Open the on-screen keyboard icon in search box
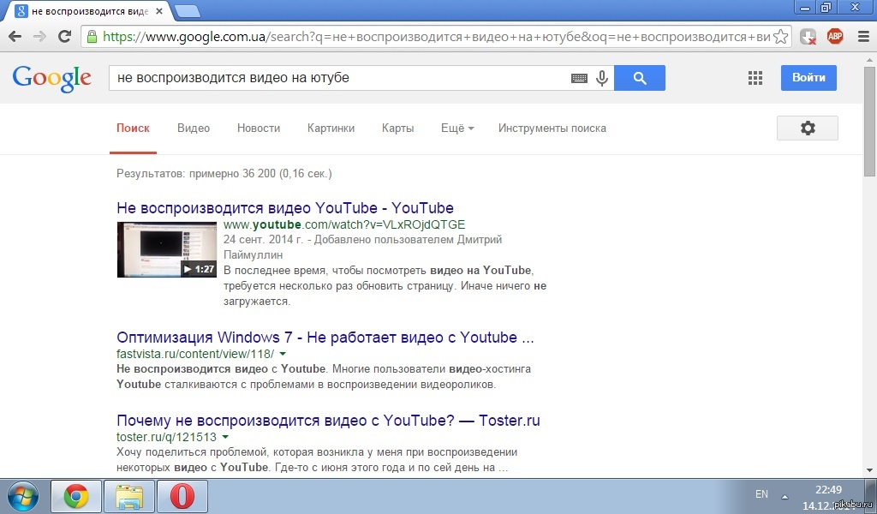877x514 pixels. [579, 78]
